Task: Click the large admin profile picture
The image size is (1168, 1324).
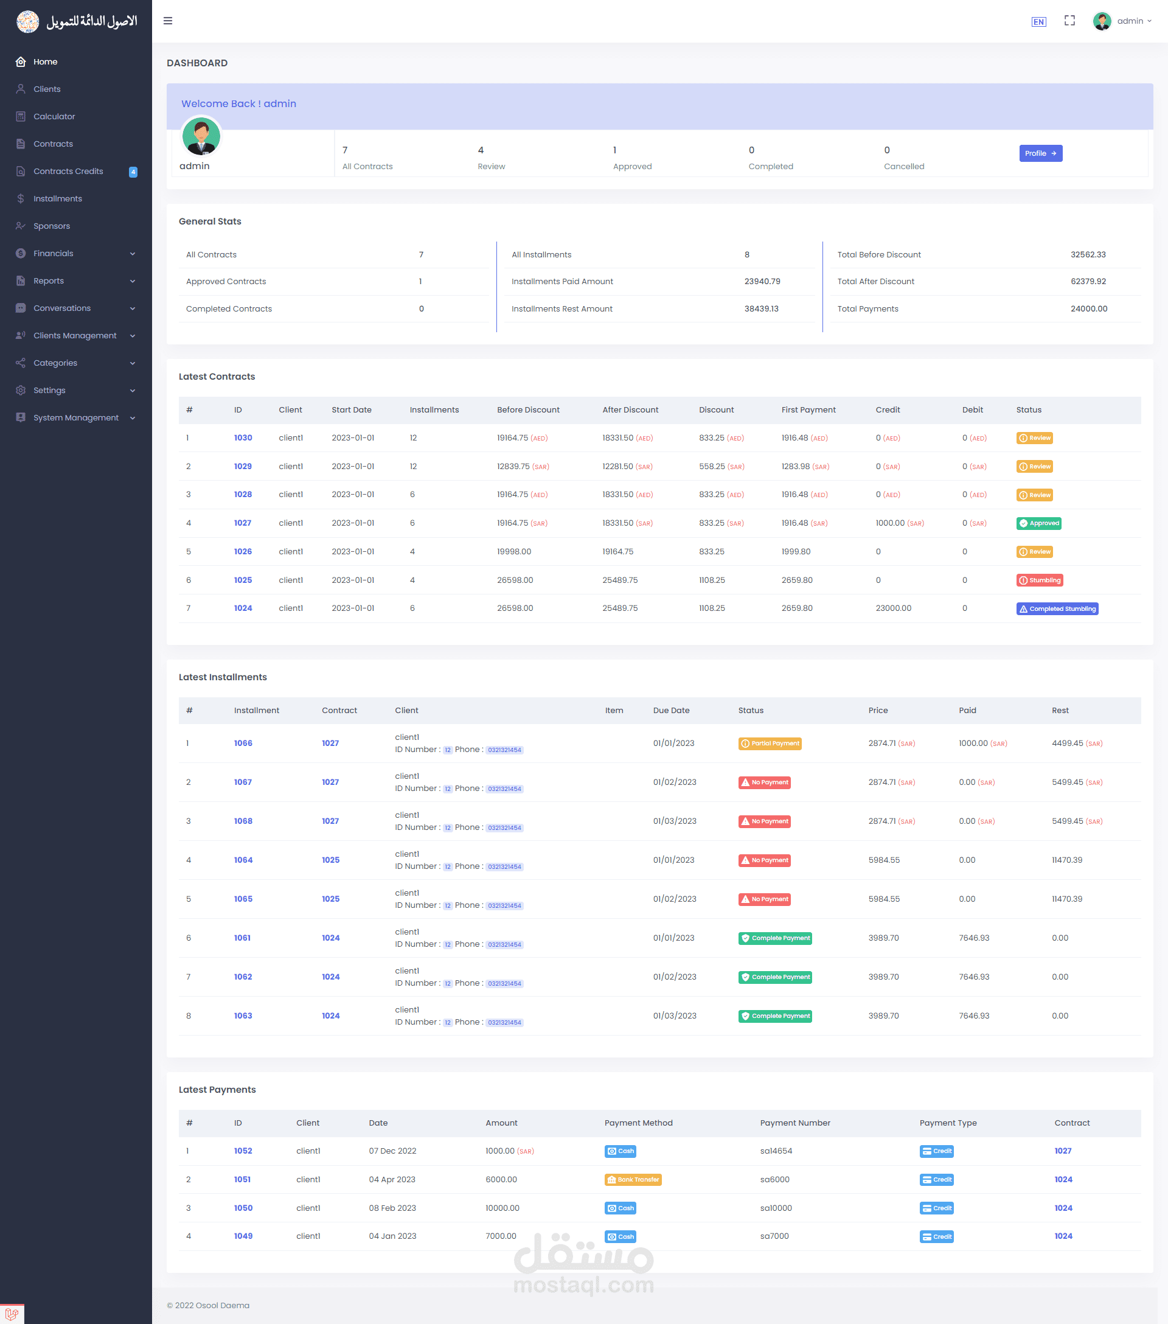Action: pos(201,136)
